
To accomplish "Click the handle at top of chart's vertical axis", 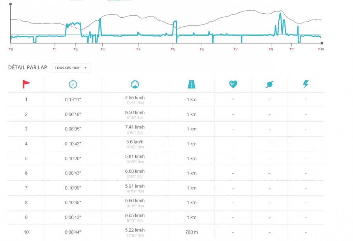I will [x=11, y=4].
